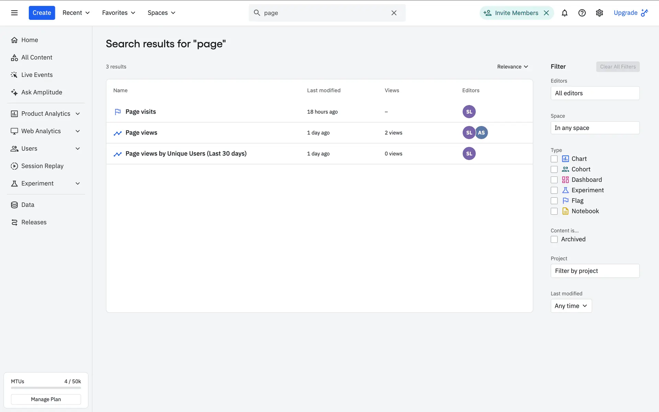The height and width of the screenshot is (412, 659).
Task: Open the notifications bell icon
Action: click(x=564, y=13)
